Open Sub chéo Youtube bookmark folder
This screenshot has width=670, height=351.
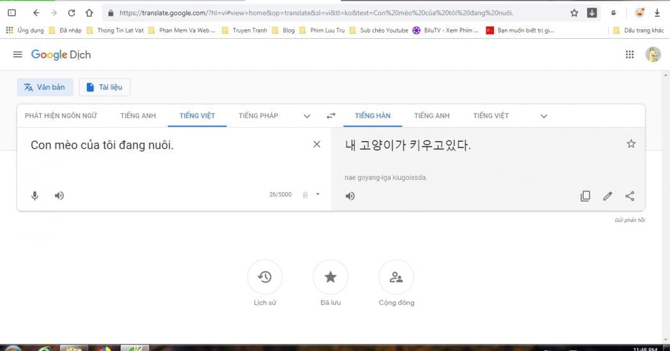tap(379, 31)
